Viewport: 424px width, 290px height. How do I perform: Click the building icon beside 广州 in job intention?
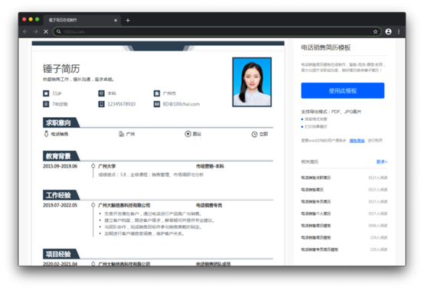click(x=122, y=134)
